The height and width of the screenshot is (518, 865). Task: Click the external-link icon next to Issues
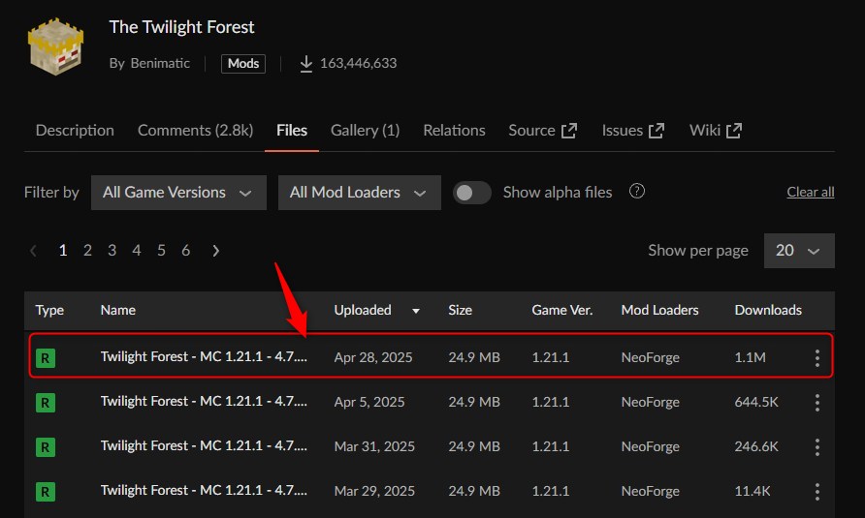tap(657, 131)
